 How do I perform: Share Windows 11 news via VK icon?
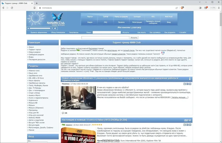coord(190,84)
